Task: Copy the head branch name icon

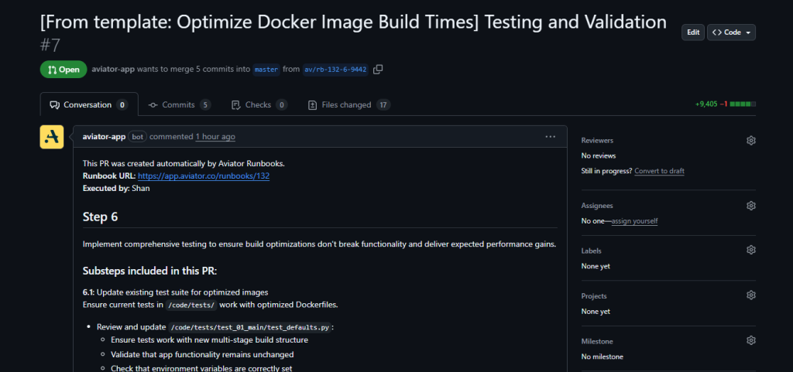Action: [x=378, y=70]
